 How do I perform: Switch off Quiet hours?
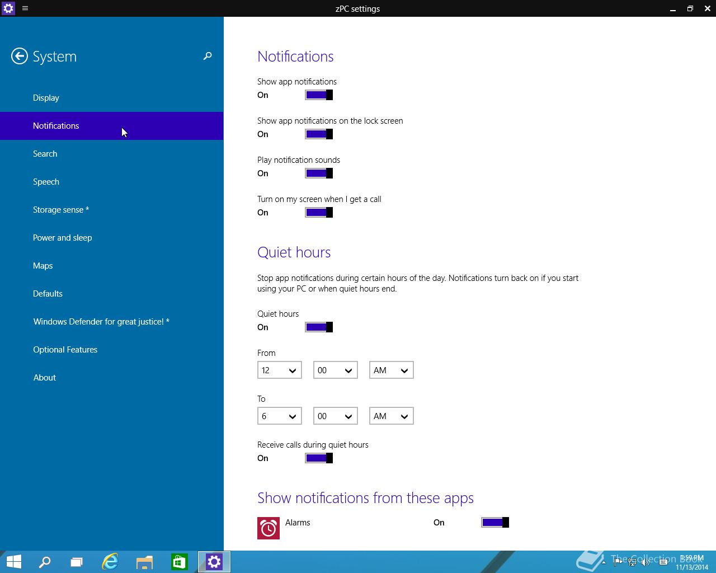[319, 327]
